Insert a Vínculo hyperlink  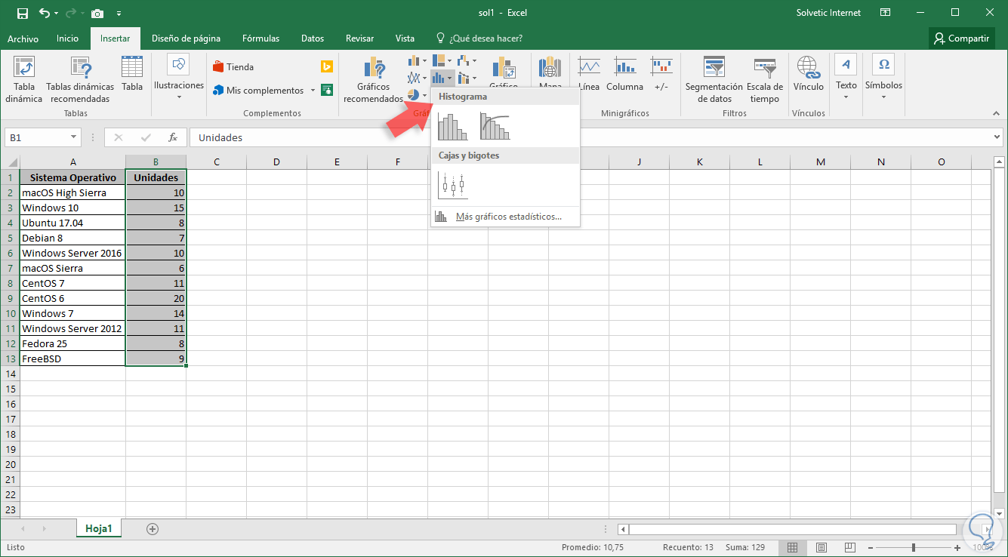coord(809,74)
